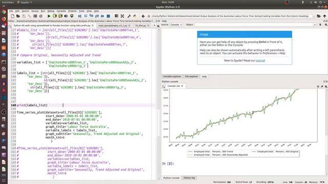
Task: Expand working directory path dropdown
Action: click(x=314, y=16)
